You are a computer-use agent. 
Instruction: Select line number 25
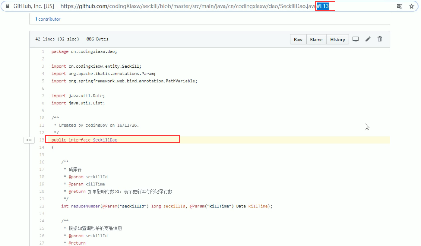tap(42, 228)
